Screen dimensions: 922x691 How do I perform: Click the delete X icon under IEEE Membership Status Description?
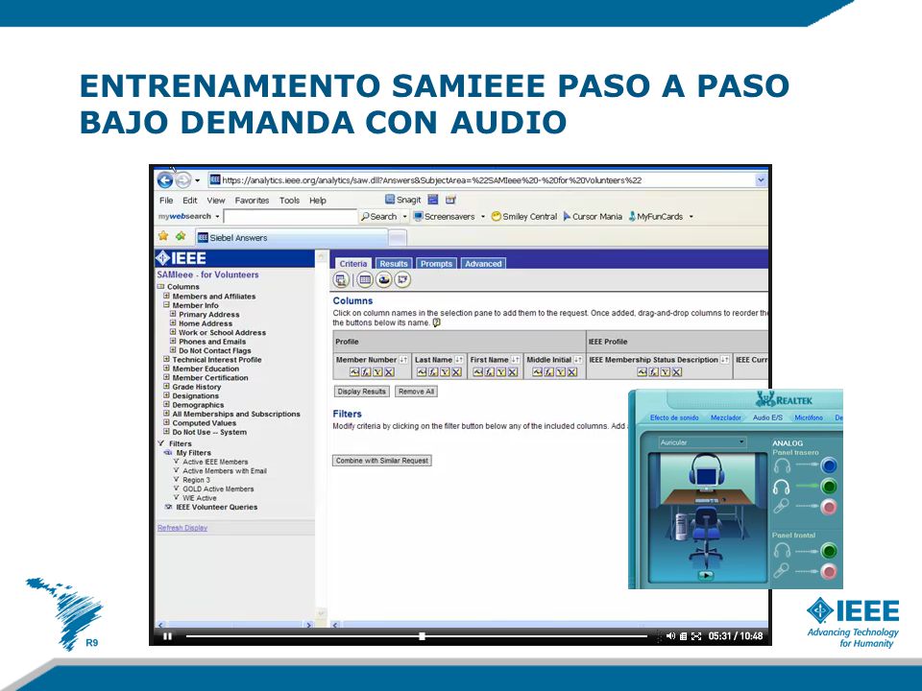point(677,372)
